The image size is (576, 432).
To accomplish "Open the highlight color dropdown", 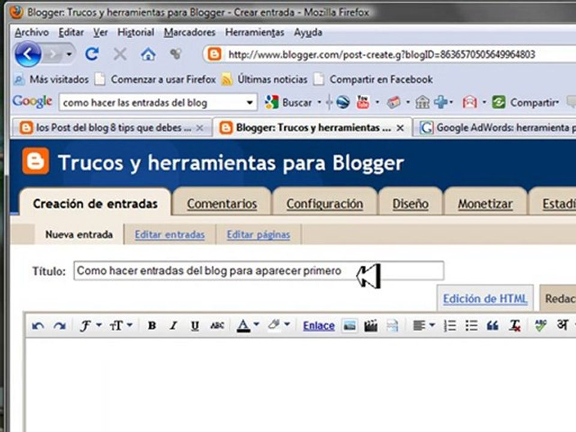I will [x=279, y=325].
